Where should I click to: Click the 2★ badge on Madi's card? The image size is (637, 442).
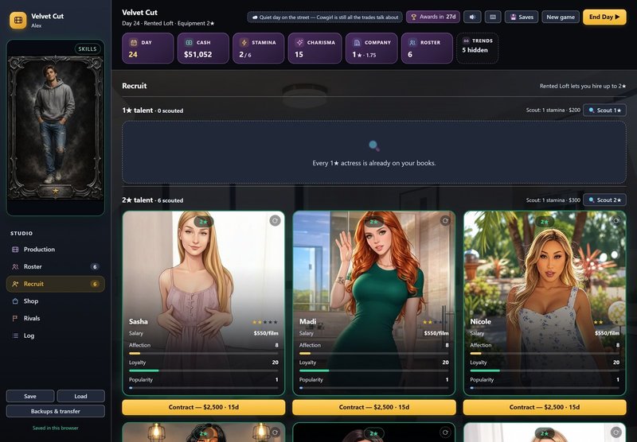coord(373,222)
